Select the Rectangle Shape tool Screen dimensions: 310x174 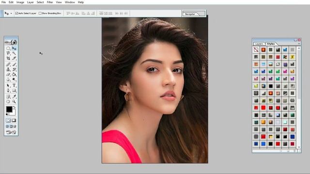pyautogui.click(x=14, y=90)
